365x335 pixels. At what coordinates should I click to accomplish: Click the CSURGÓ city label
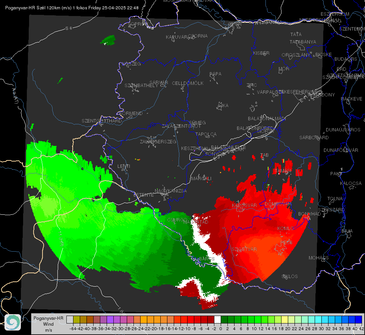tap(177, 220)
